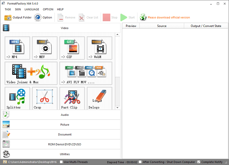Viewport: 229px width, 165px height.
Task: Launch the Video Joiner & Mux tool
Action: [x=31, y=73]
